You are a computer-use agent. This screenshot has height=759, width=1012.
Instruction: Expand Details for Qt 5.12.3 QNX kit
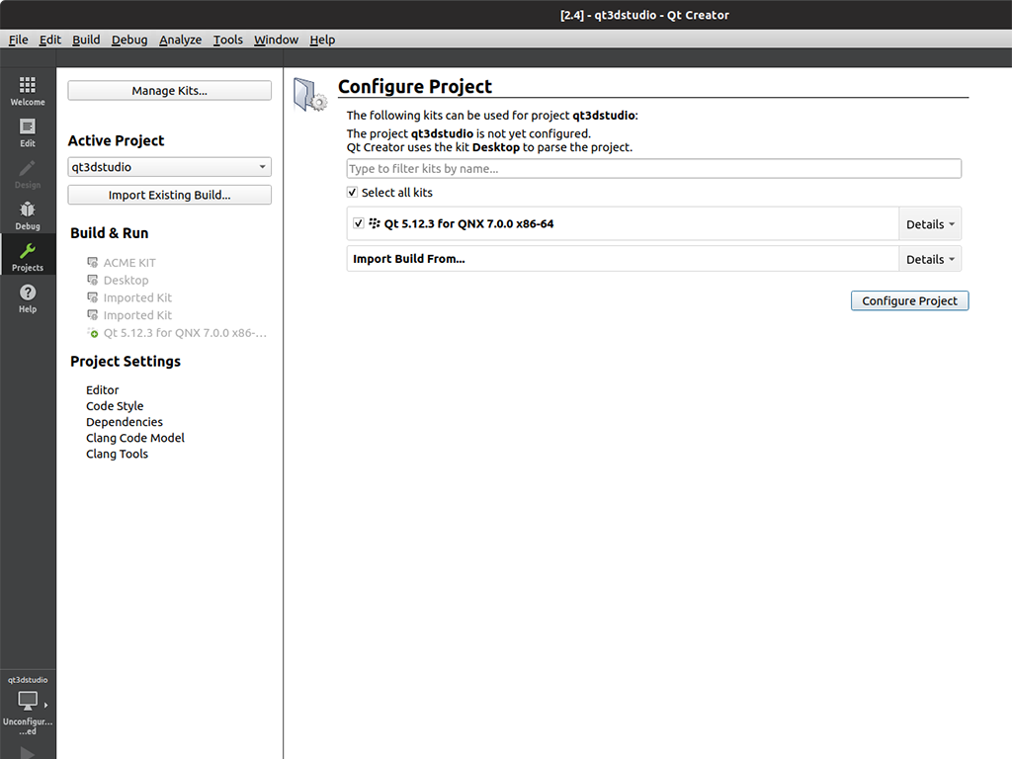tap(929, 224)
